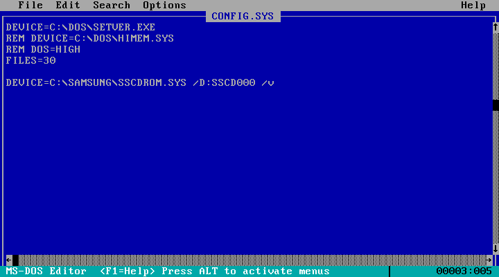This screenshot has height=277, width=499.
Task: Click the horizontal scrollbar left arrow
Action: tap(9, 260)
